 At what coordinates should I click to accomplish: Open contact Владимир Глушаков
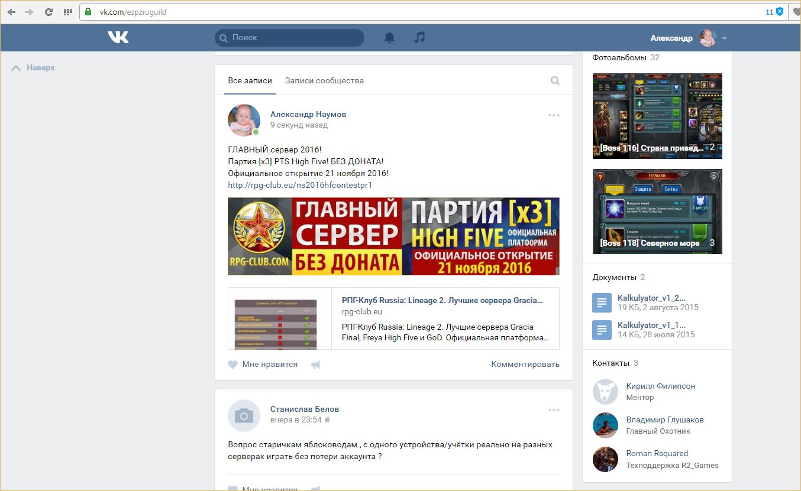665,420
